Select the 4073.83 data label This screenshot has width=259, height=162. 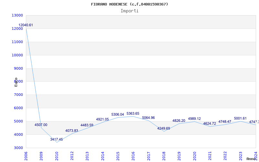pos(72,131)
